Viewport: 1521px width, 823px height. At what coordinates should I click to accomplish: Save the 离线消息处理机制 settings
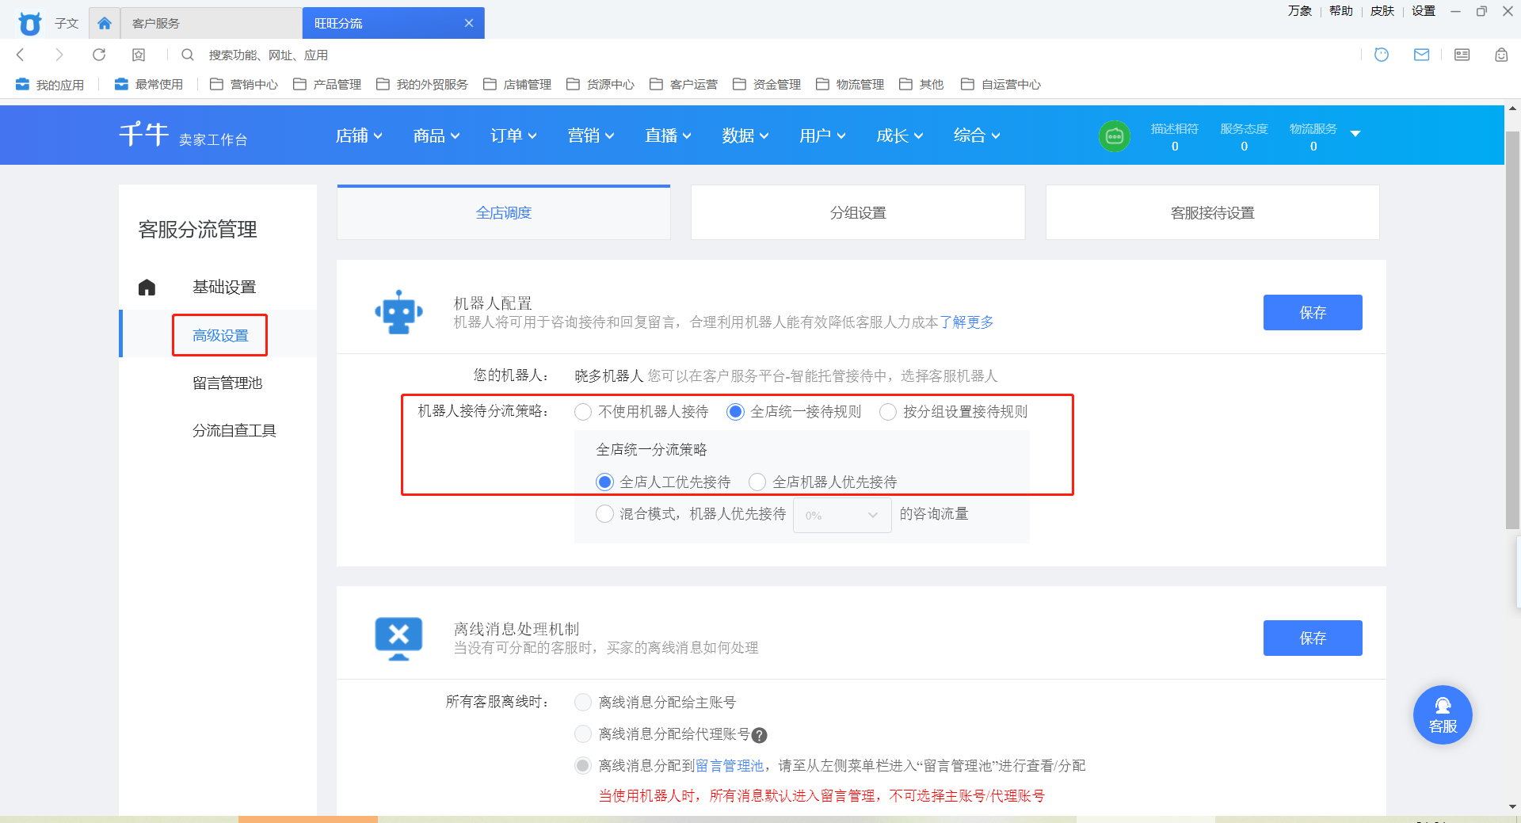point(1313,638)
